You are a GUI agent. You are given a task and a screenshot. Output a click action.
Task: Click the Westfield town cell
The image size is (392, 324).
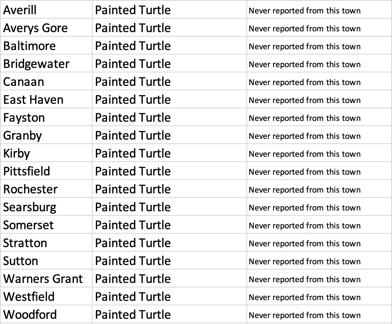[x=46, y=296]
